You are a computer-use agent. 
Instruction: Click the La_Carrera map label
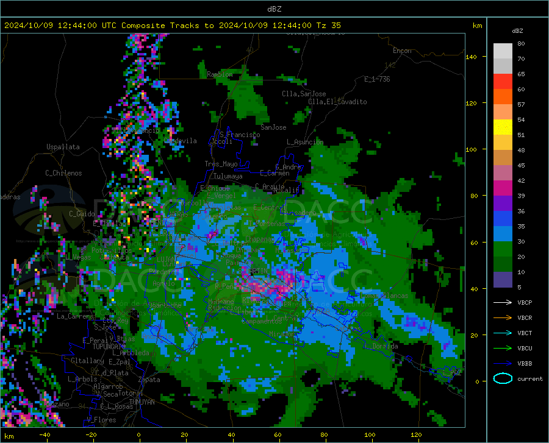coord(74,316)
